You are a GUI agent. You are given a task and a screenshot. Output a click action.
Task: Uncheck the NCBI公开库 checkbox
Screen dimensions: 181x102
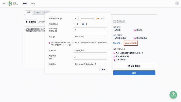point(114,60)
